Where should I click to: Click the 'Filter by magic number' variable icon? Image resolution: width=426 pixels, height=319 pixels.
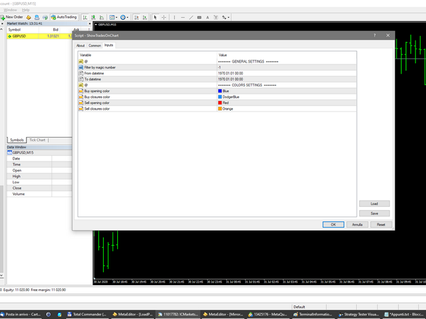tap(81, 67)
